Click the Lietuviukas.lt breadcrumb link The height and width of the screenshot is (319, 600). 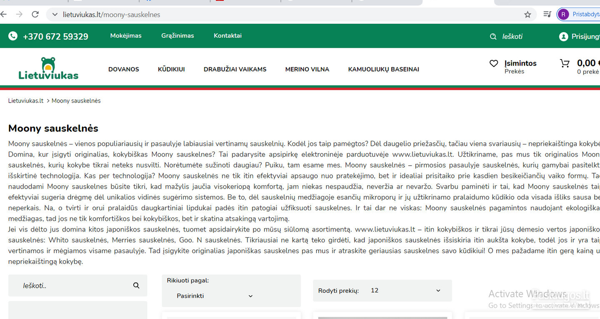tap(26, 101)
